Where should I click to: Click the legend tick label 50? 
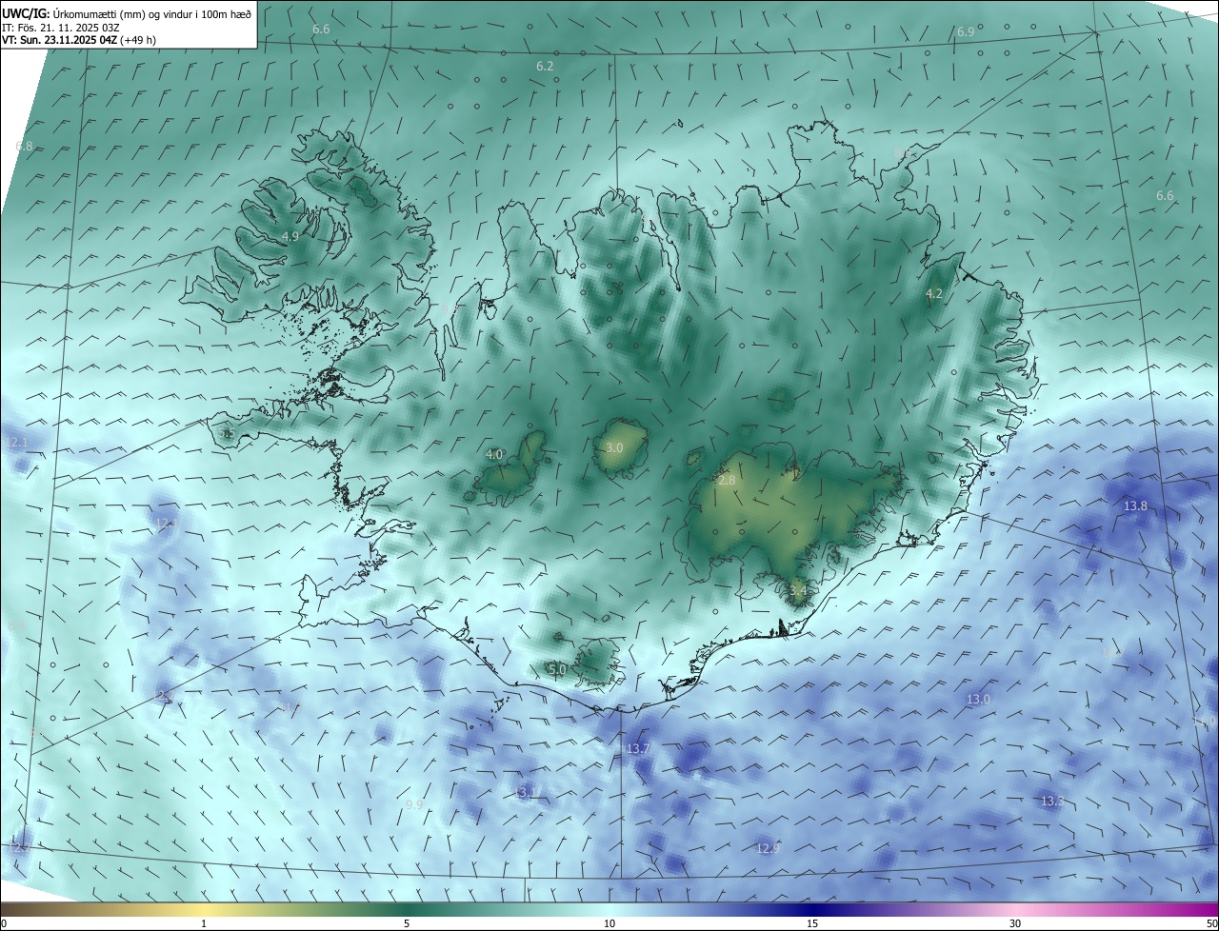pyautogui.click(x=1211, y=923)
